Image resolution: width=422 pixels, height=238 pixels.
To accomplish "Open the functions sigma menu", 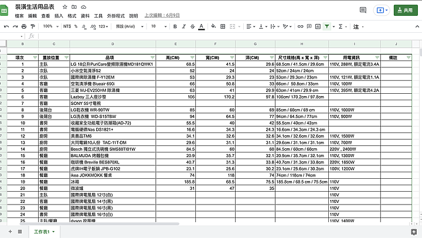I will [341, 26].
